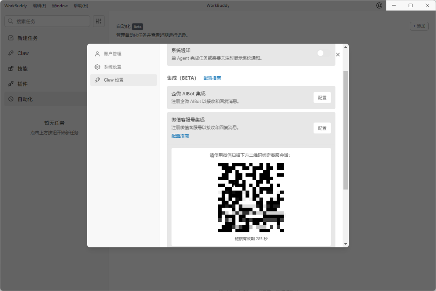Screen dimensions: 436x291
Task: Click the Beta badge next to 自动化
Action: pyautogui.click(x=137, y=27)
